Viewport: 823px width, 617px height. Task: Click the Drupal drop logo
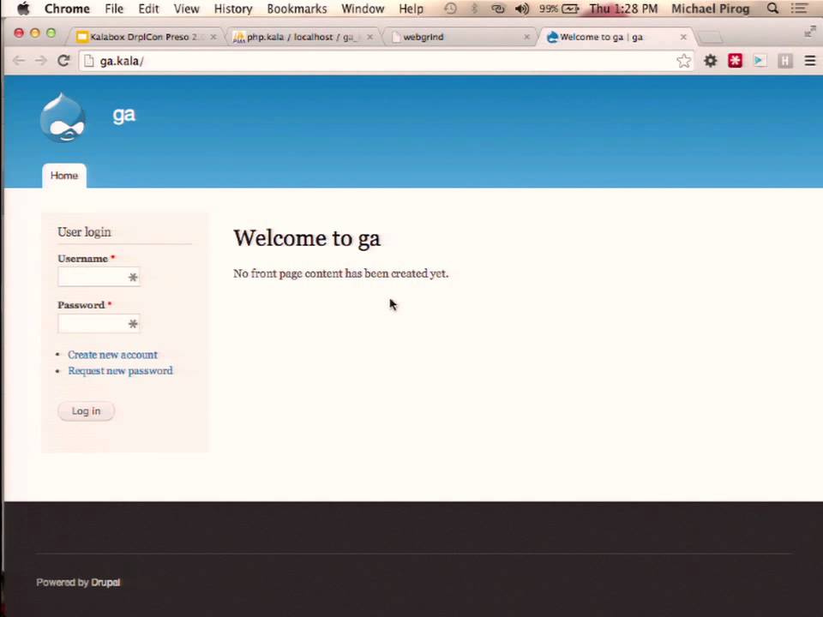(63, 117)
